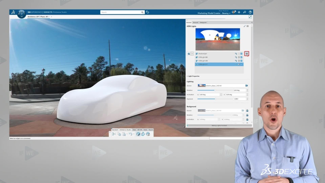Open Marketing Model Creator role dropdown
The width and height of the screenshot is (325, 183).
click(x=214, y=13)
